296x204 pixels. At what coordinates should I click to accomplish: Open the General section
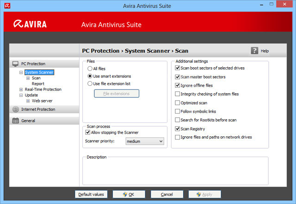point(44,121)
